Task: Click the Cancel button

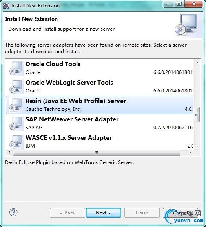Action: (x=180, y=213)
